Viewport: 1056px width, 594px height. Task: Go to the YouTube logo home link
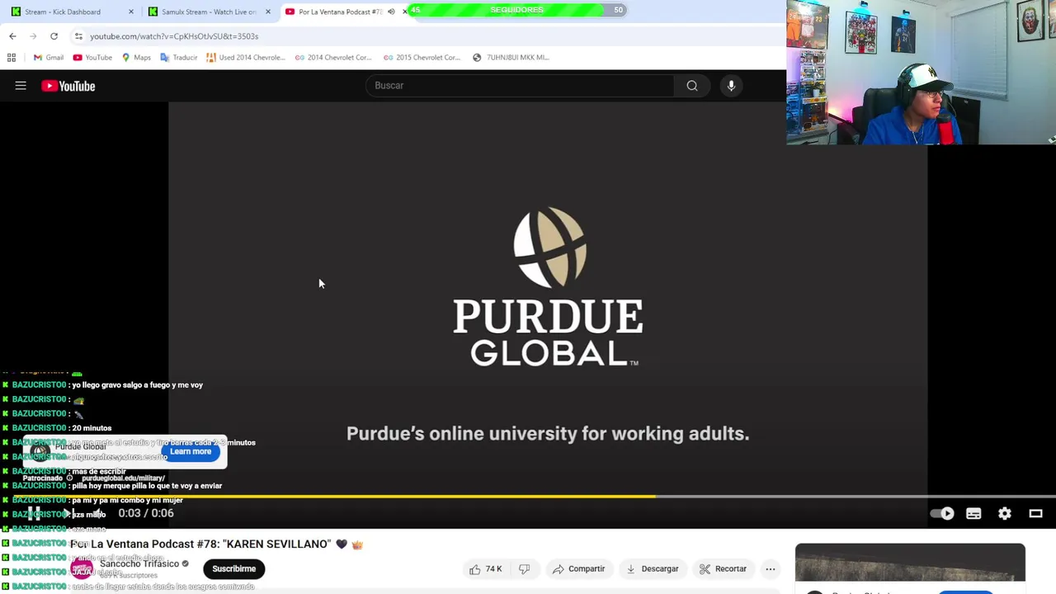point(68,86)
